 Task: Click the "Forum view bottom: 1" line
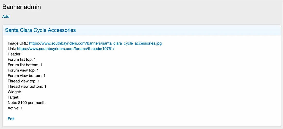27,76
